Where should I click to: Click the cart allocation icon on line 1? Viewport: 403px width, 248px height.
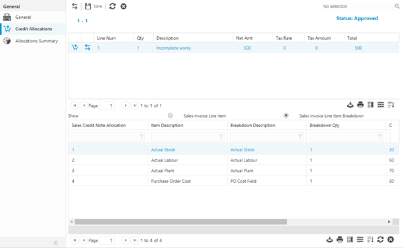pos(75,48)
